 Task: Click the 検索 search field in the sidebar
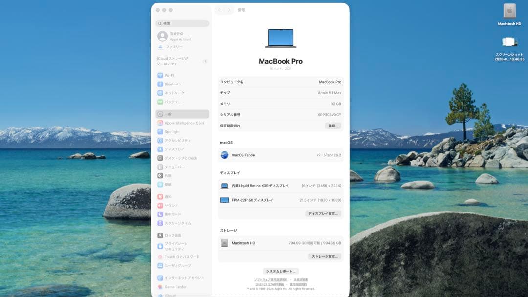coord(182,23)
